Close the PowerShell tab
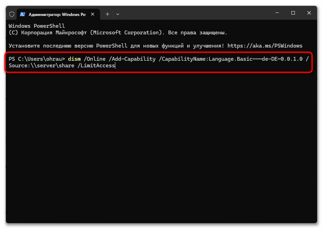This screenshot has height=229, width=323. coord(93,14)
